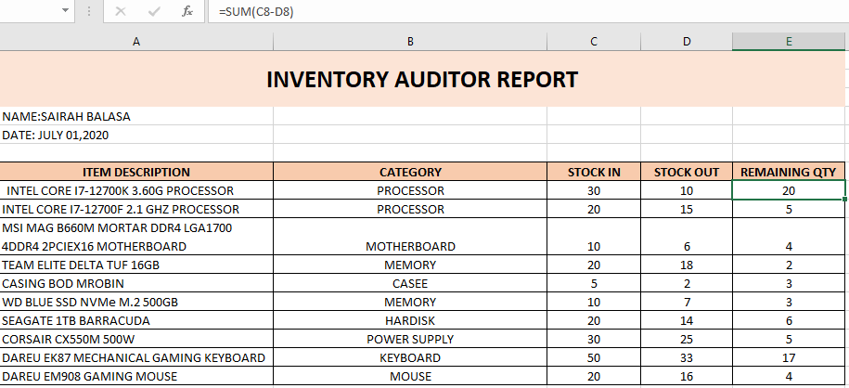Select the STOCK OUT header cell

click(x=686, y=172)
